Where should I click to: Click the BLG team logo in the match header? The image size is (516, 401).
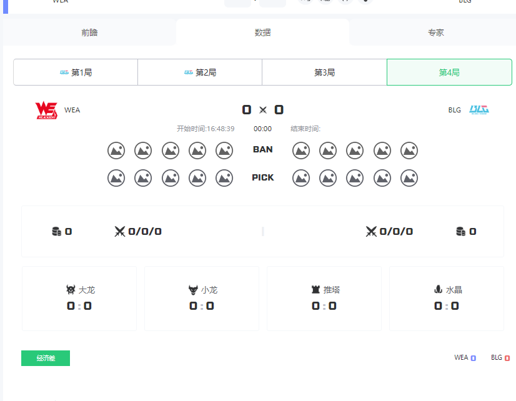point(479,110)
